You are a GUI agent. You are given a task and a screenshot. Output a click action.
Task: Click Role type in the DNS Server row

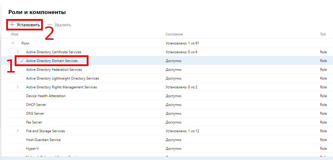pos(323,113)
